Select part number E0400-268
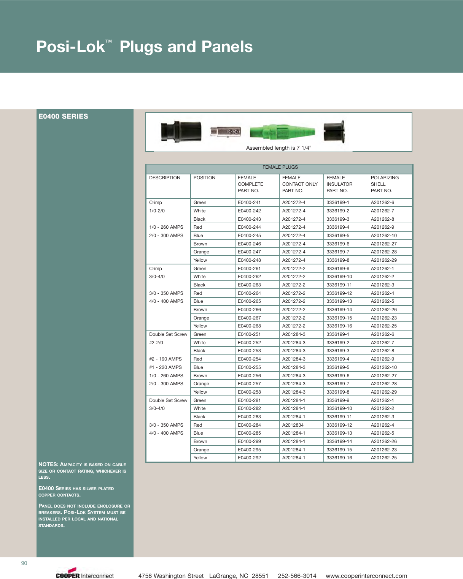 click(249, 326)
